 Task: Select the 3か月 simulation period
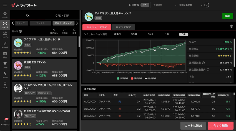(134, 34)
